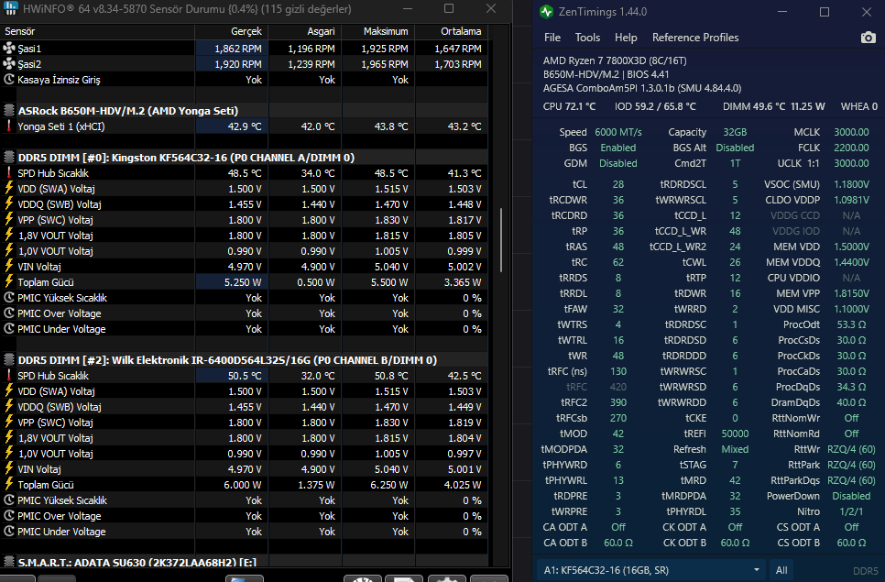Viewport: 885px width, 582px height.
Task: Click thermometer icon of Wilk Elektronik SPD Hub Sıcaklık
Action: coord(9,376)
